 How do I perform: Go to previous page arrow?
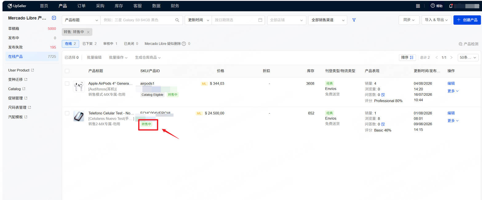436,58
